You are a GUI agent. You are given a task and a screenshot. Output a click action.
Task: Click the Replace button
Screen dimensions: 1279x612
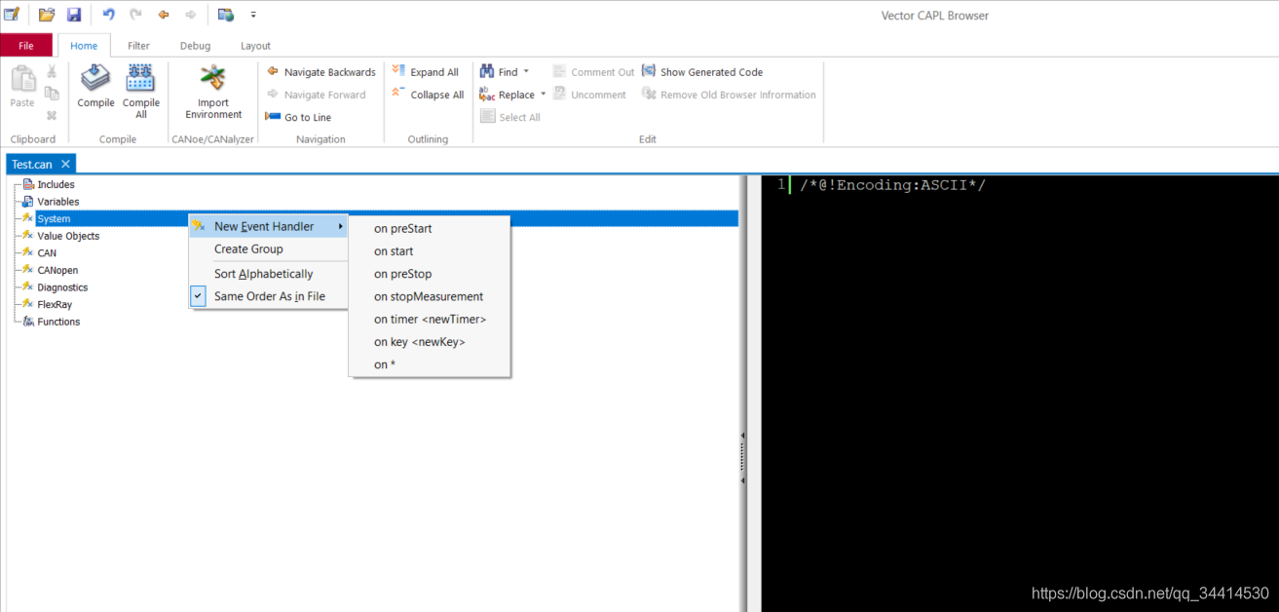[507, 95]
